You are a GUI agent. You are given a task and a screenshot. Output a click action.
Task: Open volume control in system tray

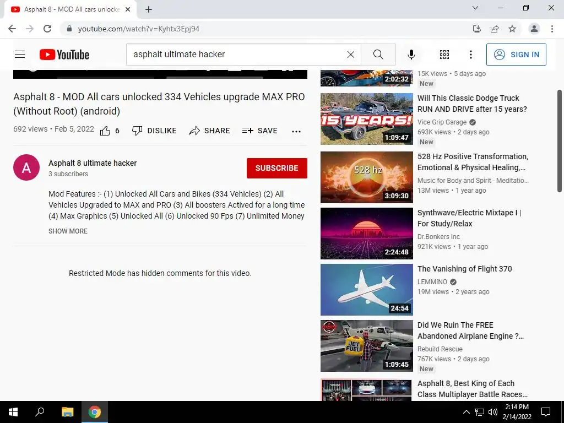click(x=493, y=412)
